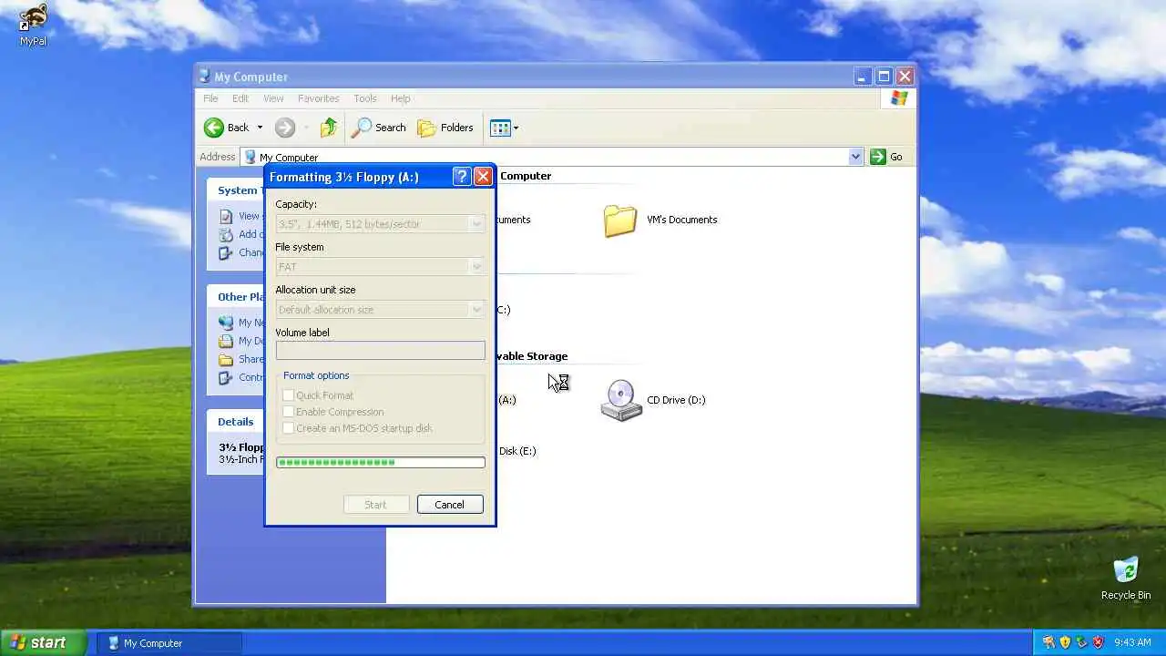The image size is (1166, 656).
Task: Select the VM's Documents folder icon
Action: [620, 220]
